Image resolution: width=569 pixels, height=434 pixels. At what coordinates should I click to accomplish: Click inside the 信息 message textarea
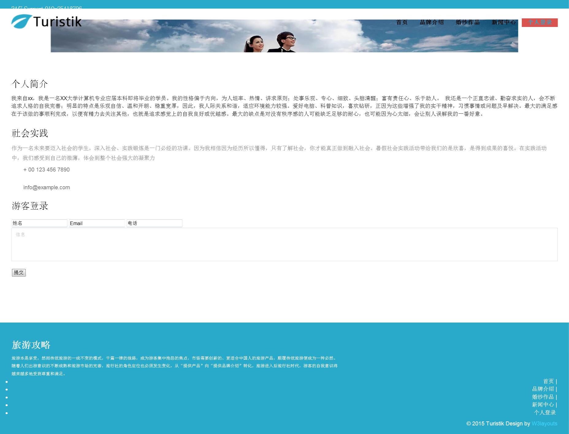(x=284, y=244)
